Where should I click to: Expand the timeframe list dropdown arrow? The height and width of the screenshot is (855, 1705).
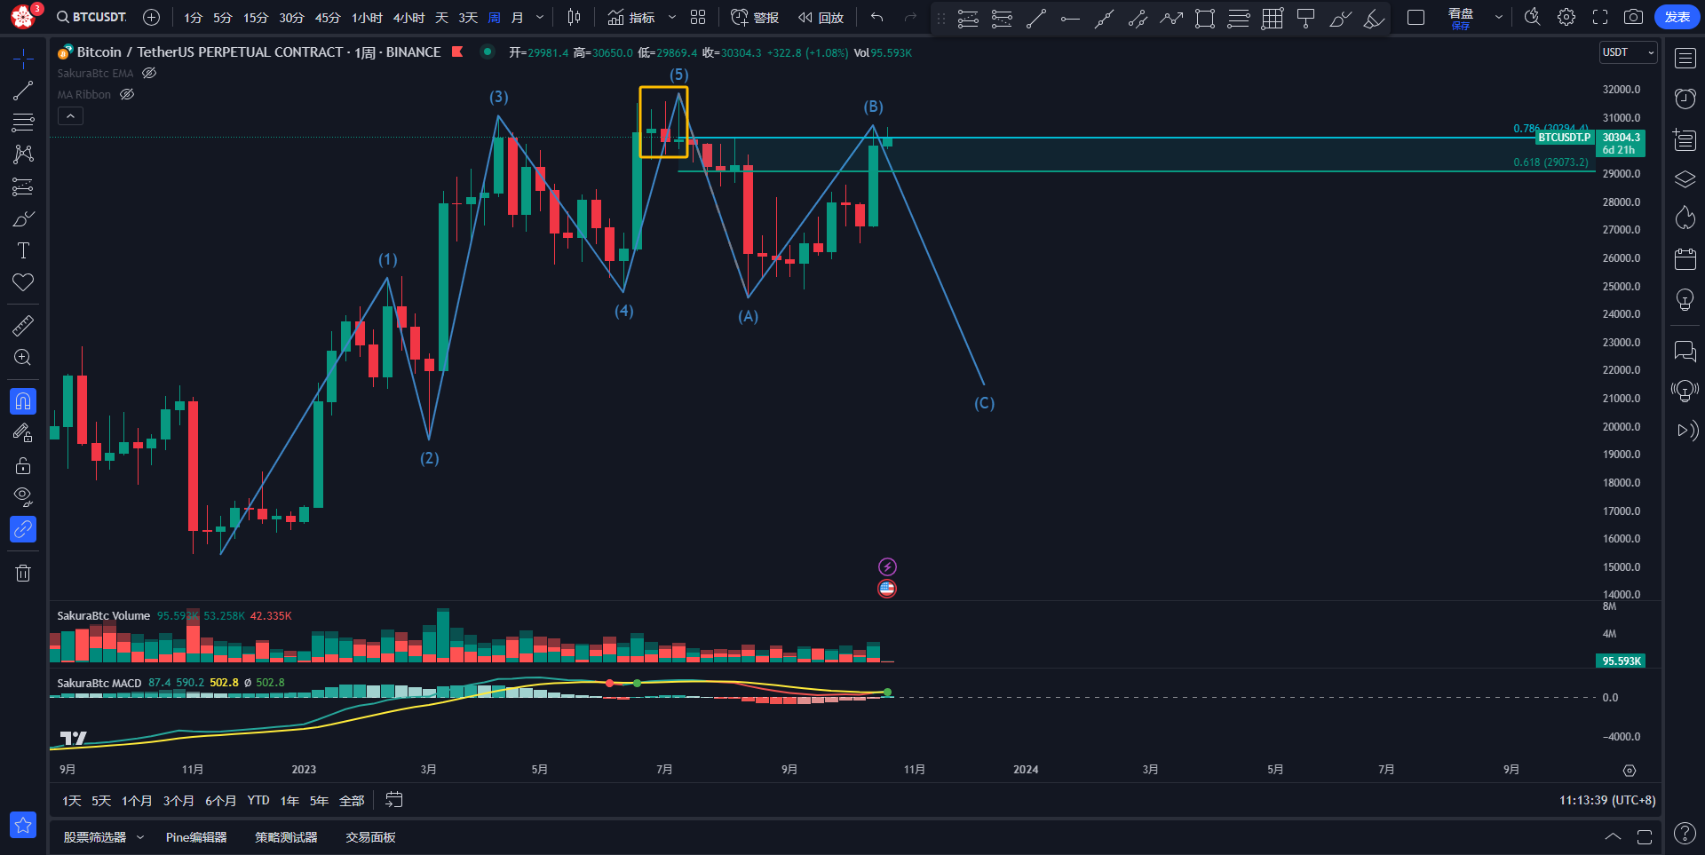coord(540,18)
